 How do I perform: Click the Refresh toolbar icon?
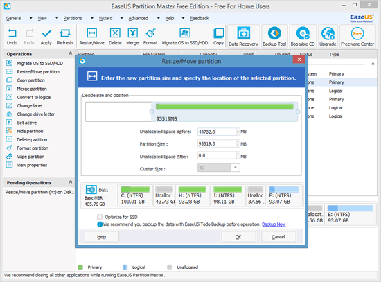(x=65, y=33)
